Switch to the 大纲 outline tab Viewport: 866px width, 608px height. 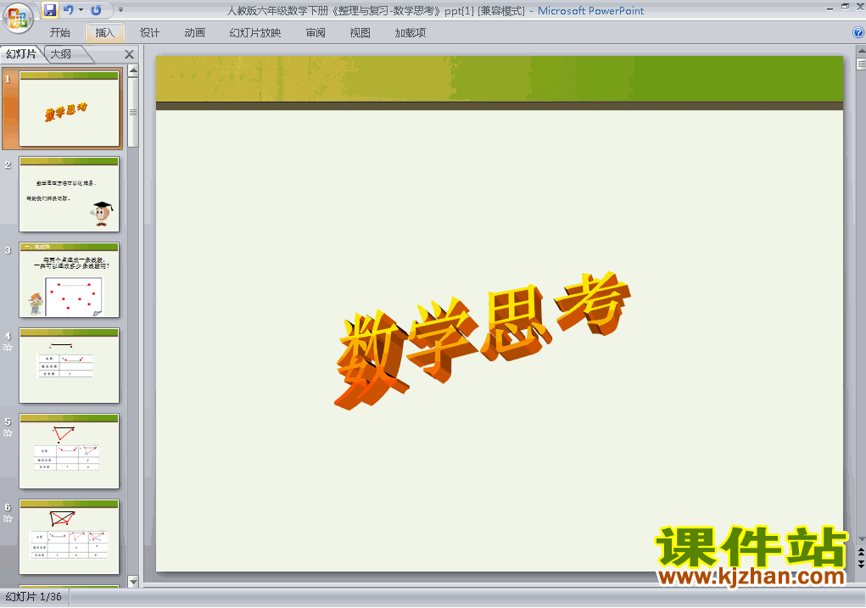[61, 54]
